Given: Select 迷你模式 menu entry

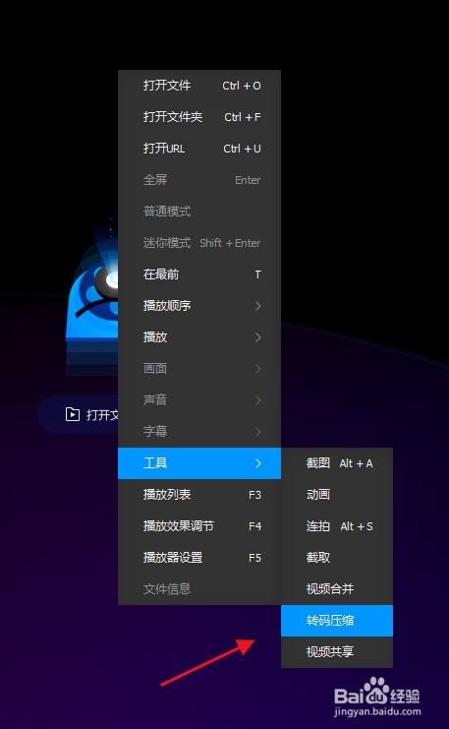Looking at the screenshot, I should 199,243.
